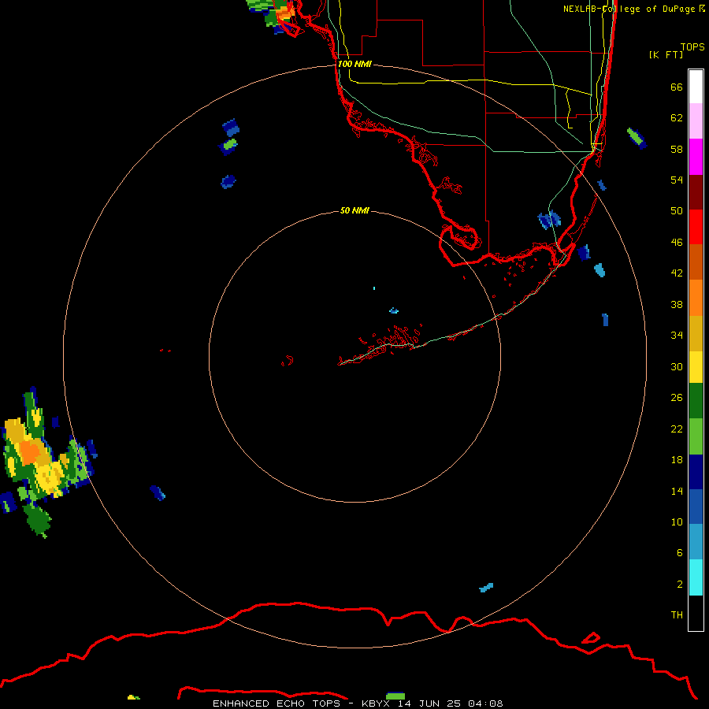
Task: Click the legend value 50
Action: tap(677, 210)
